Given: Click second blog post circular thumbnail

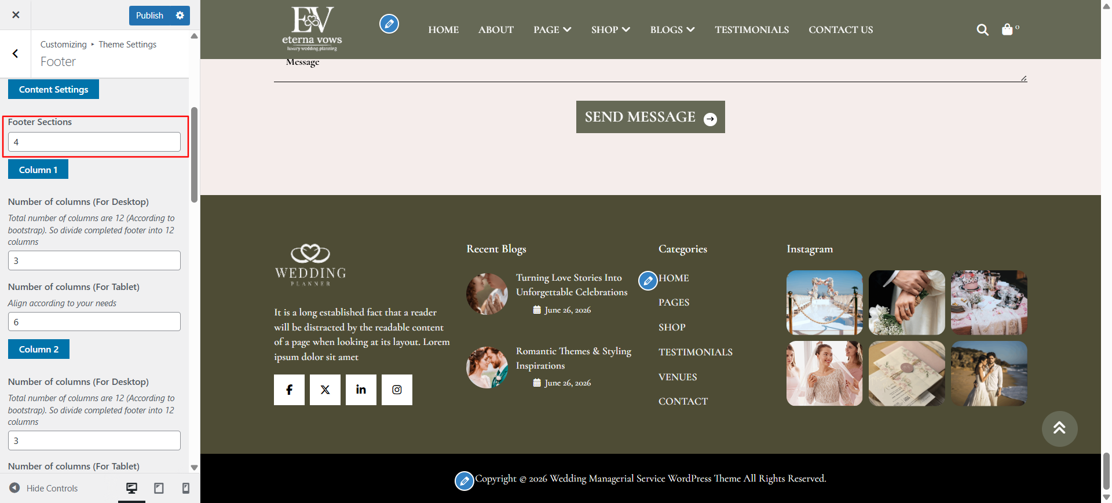Looking at the screenshot, I should (487, 368).
